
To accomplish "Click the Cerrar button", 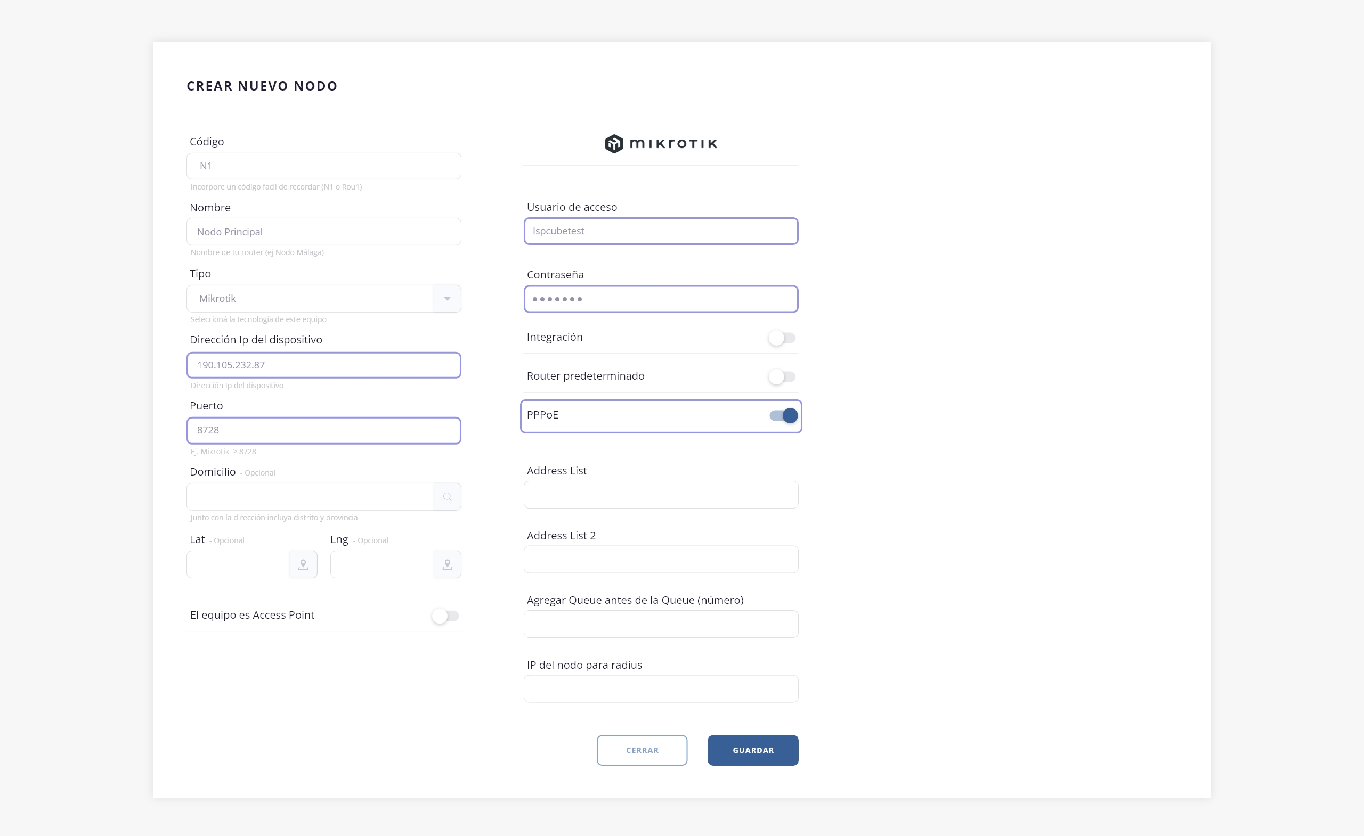I will click(x=642, y=750).
